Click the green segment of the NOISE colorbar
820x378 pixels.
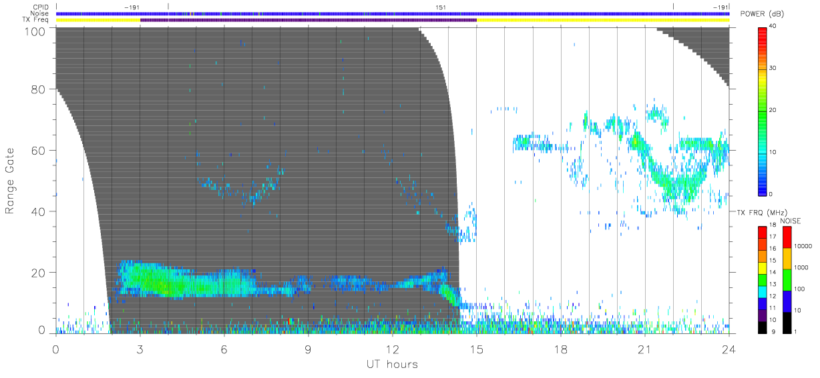pyautogui.click(x=786, y=280)
